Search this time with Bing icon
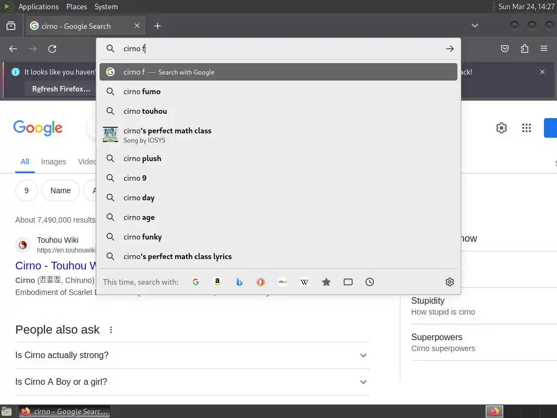557x418 pixels. pyautogui.click(x=239, y=282)
